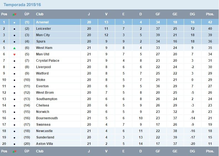The height and width of the screenshot is (156, 219).
Task: Open the Man City club link
Action: coord(43,35)
